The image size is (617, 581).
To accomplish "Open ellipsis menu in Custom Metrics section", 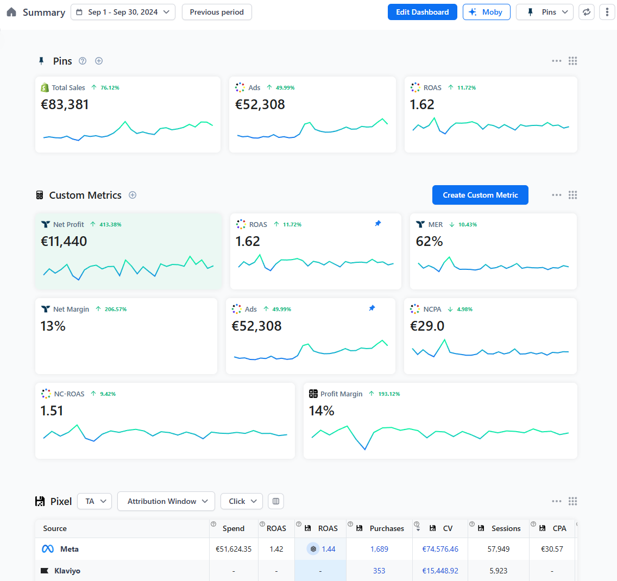I will click(556, 195).
